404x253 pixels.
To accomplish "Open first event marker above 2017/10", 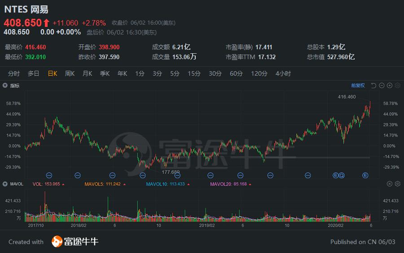I will [x=49, y=176].
